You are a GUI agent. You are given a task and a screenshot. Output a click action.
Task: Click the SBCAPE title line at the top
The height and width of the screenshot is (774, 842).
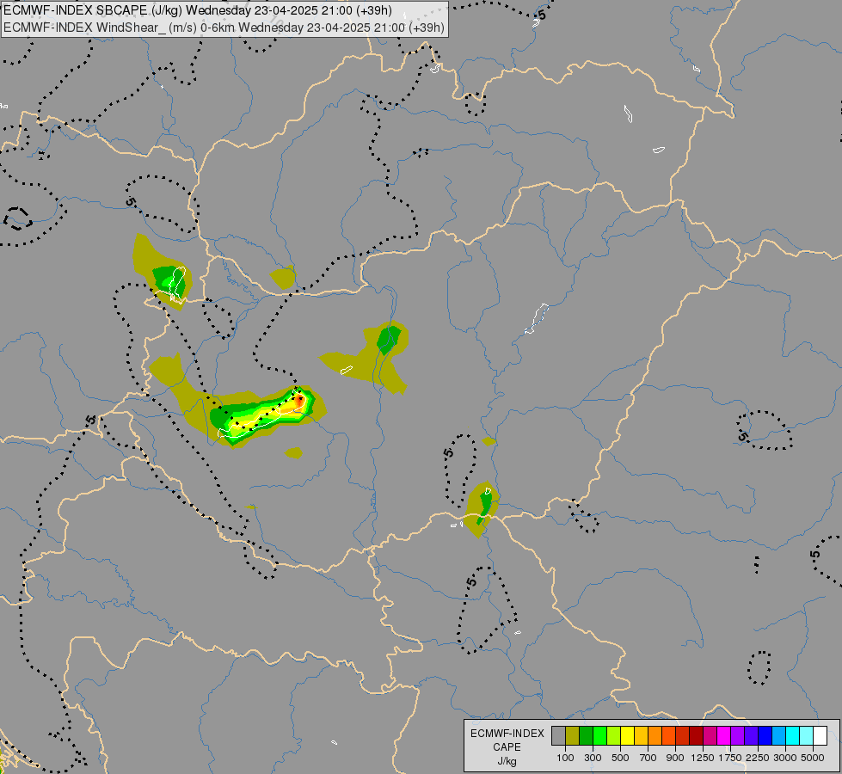click(x=198, y=10)
